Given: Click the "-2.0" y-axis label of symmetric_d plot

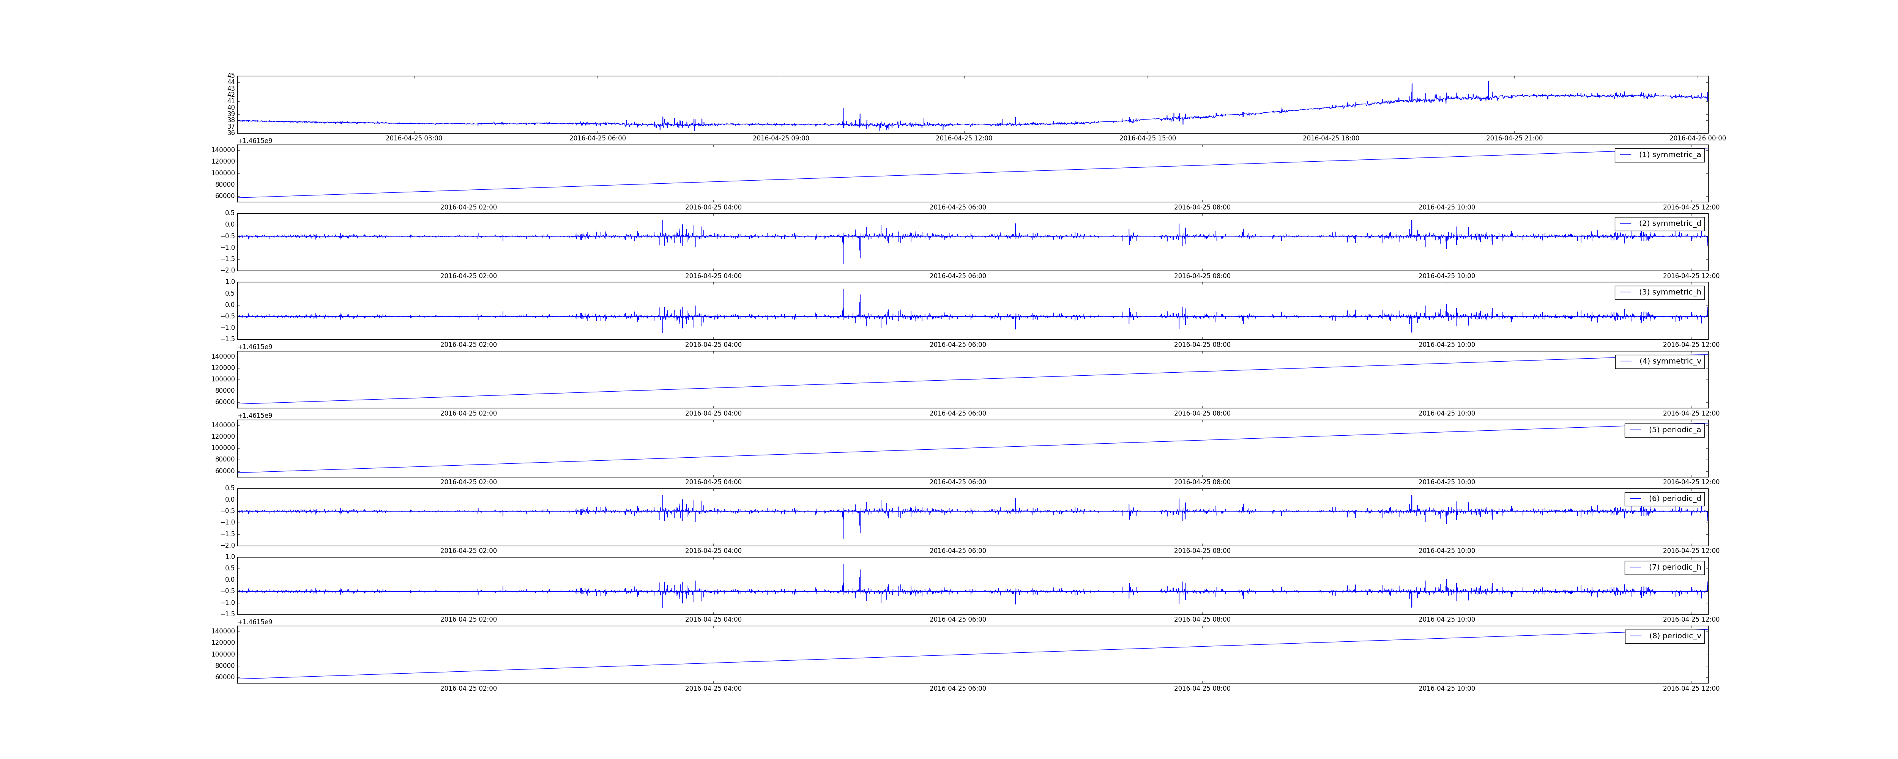Looking at the screenshot, I should tap(228, 271).
